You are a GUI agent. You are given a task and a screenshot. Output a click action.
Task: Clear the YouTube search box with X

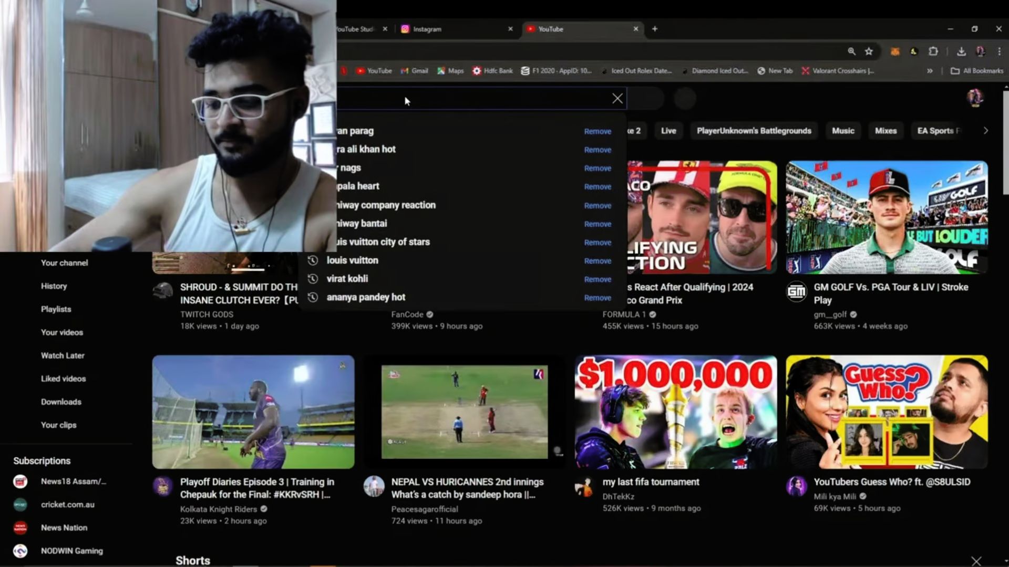point(617,99)
